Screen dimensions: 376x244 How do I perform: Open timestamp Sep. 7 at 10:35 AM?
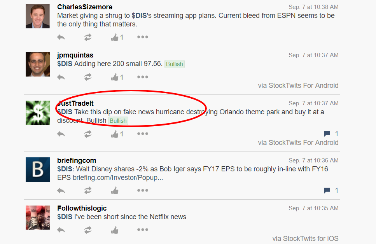[313, 208]
